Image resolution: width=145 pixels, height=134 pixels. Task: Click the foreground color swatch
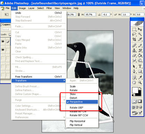(x=135, y=90)
